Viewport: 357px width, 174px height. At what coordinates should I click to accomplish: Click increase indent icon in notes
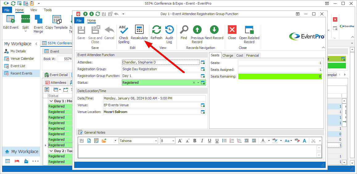(254, 141)
